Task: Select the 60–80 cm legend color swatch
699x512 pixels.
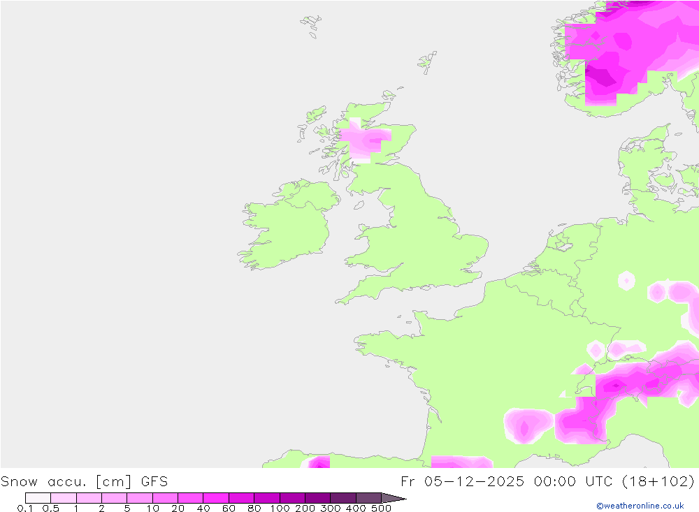Action: (242, 498)
